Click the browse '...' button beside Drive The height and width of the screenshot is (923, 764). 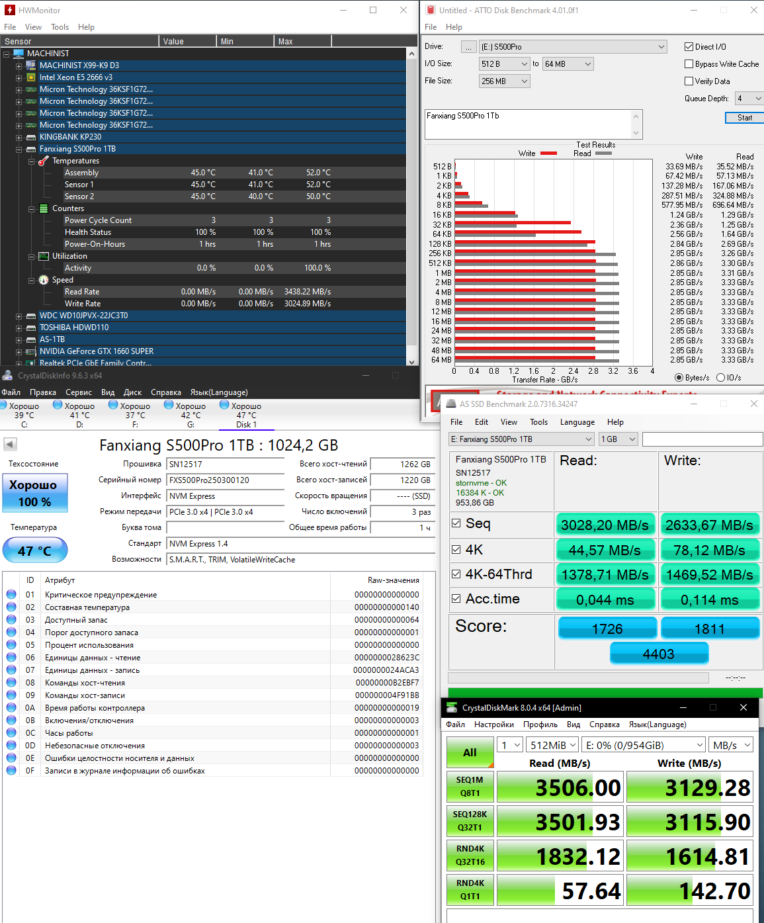click(469, 47)
